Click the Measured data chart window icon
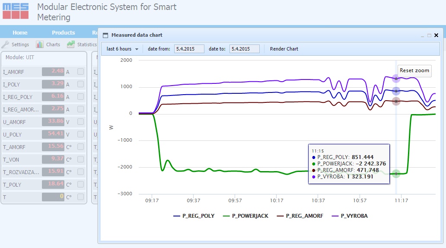Viewport: 446px width, 248px height. [105, 35]
